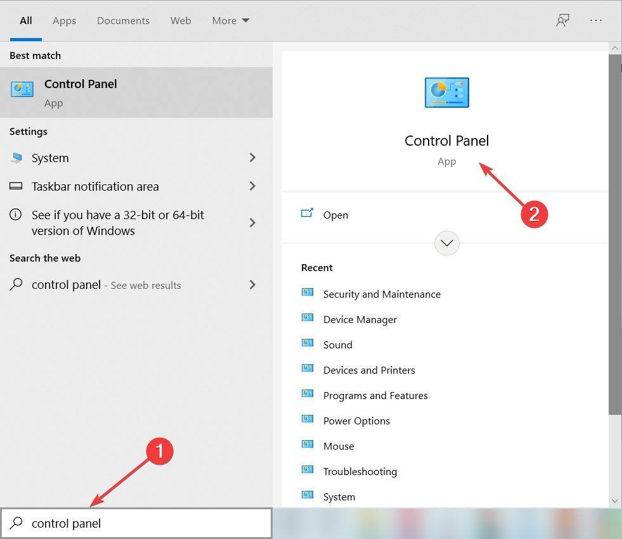Switch to the All tab
Viewport: 622px width, 539px height.
pyautogui.click(x=26, y=21)
